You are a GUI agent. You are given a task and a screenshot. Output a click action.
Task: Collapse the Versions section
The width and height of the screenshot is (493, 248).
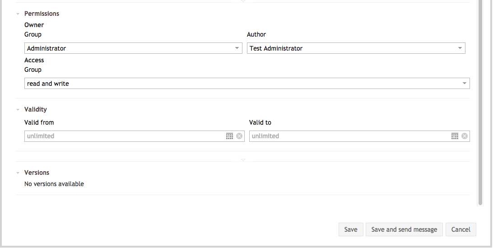(x=18, y=173)
